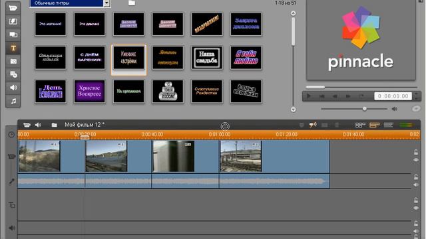The height and width of the screenshot is (239, 426).
Task: Play the preview
Action: [x=309, y=96]
